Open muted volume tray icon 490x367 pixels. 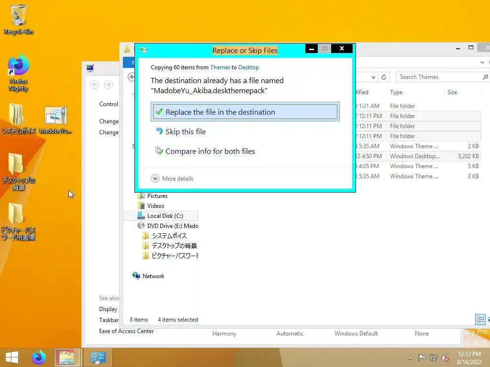pyautogui.click(x=445, y=358)
